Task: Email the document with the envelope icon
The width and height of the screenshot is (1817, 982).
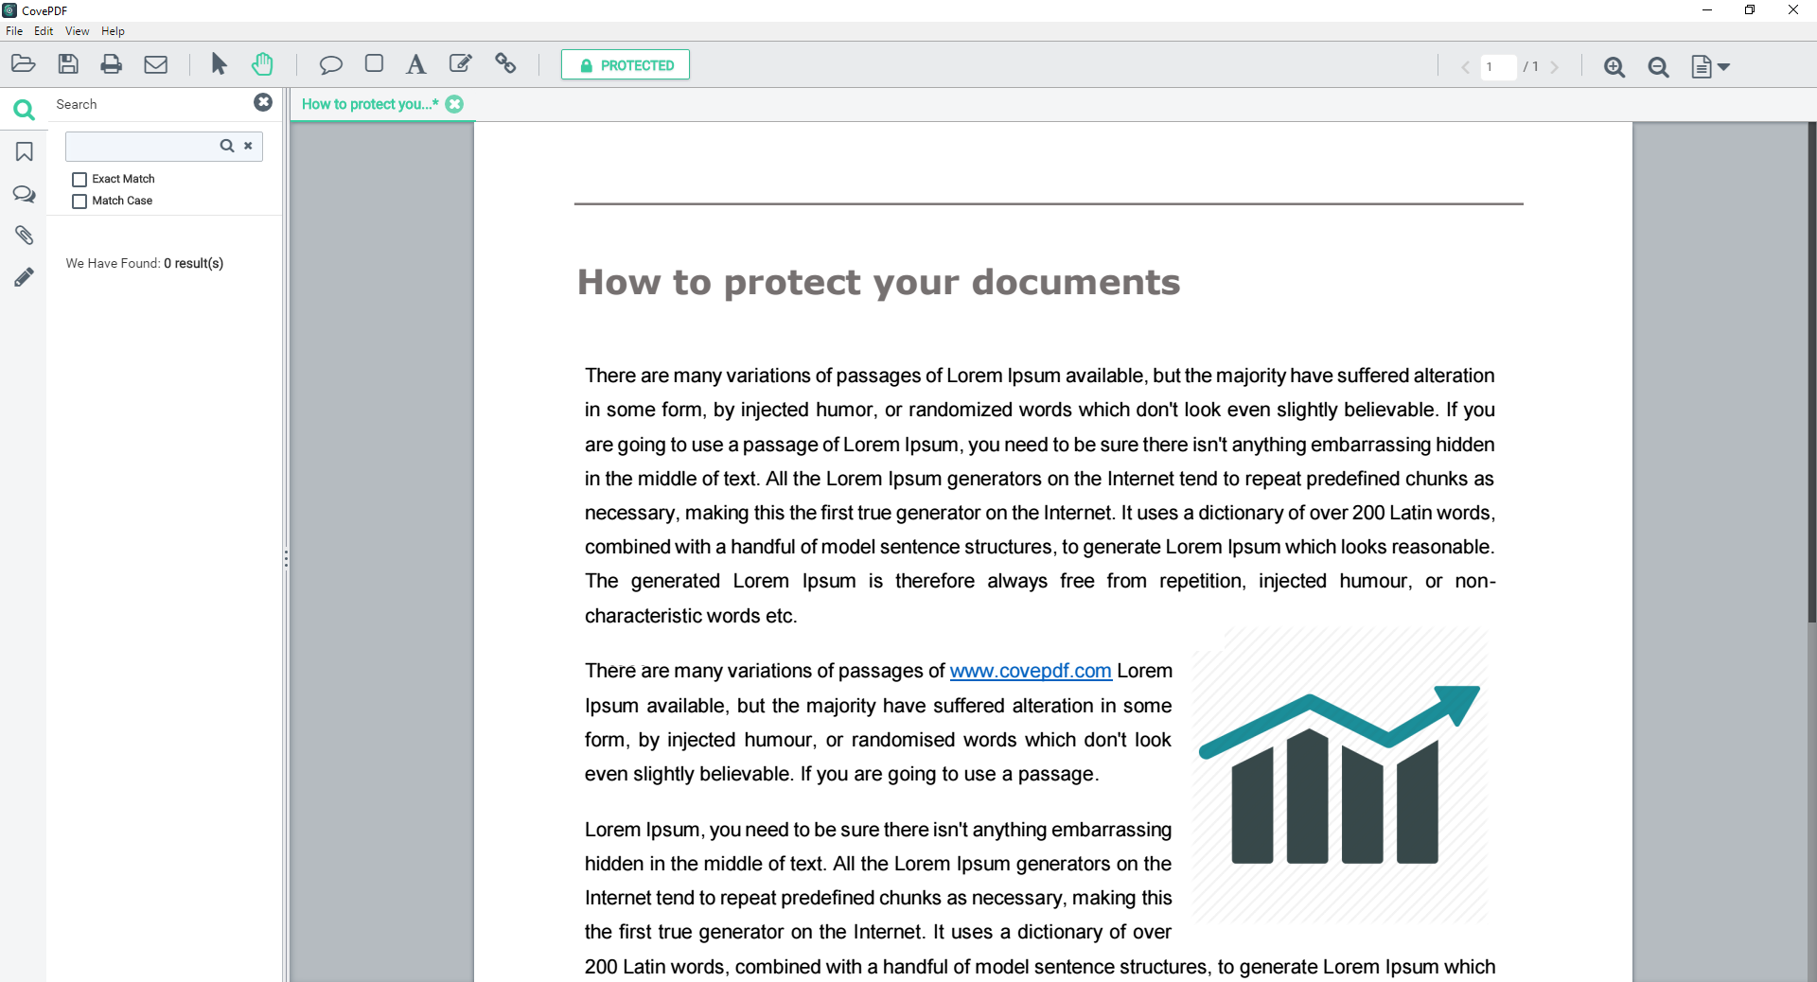Action: pyautogui.click(x=156, y=64)
